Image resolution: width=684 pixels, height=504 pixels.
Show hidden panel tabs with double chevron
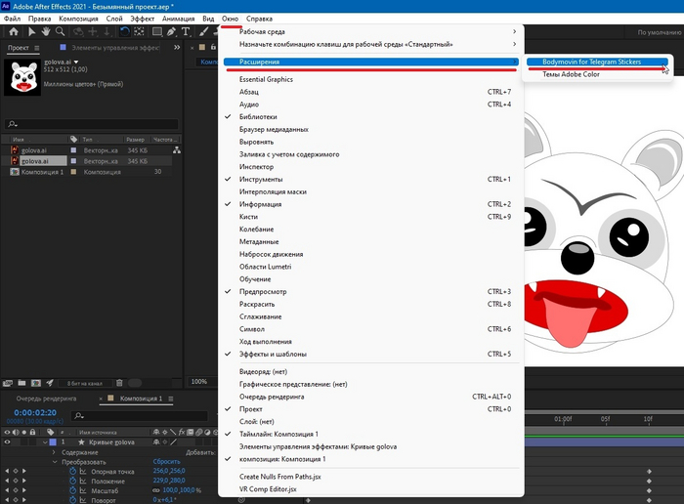click(x=177, y=48)
